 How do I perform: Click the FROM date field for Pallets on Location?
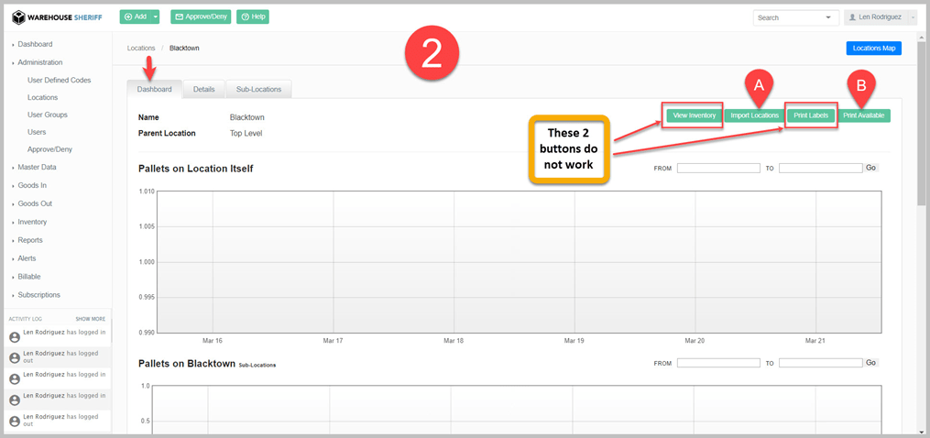coord(718,169)
